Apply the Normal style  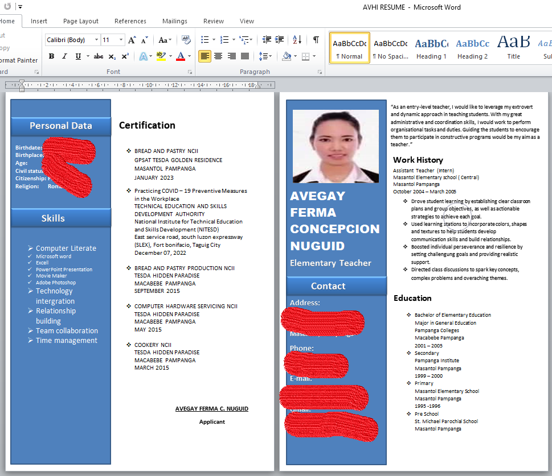click(350, 48)
